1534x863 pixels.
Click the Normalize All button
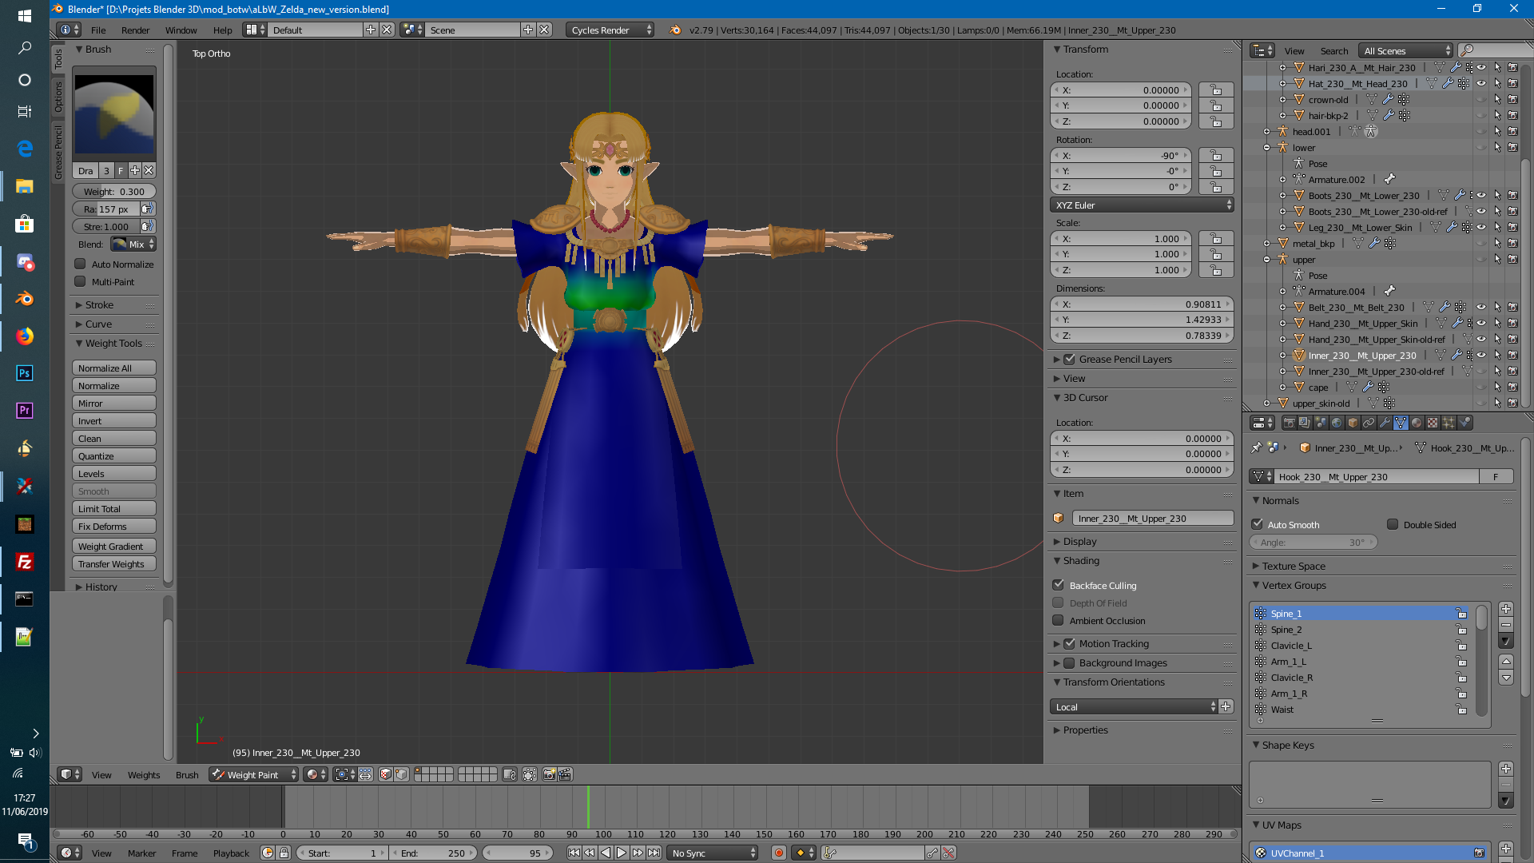pyautogui.click(x=113, y=368)
